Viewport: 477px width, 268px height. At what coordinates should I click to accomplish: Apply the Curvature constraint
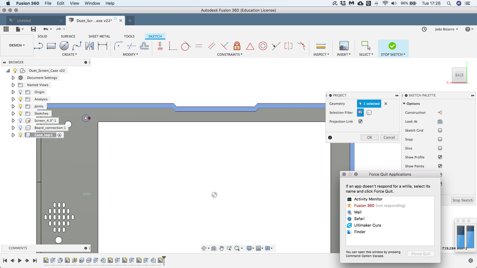[301, 46]
